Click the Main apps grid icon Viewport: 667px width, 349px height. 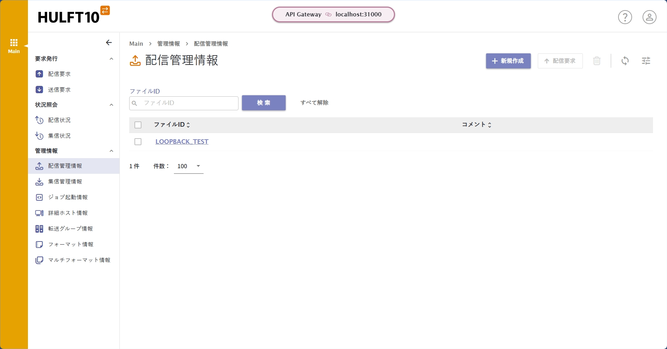(14, 43)
